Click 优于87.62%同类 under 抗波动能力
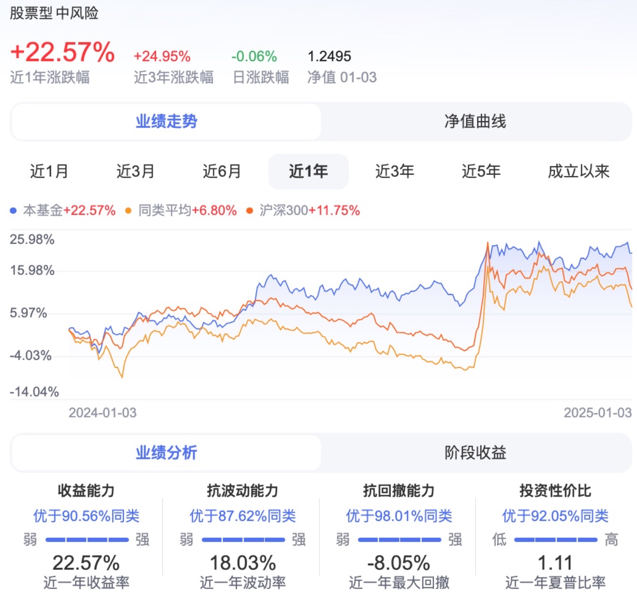The height and width of the screenshot is (603, 637). pos(242,516)
